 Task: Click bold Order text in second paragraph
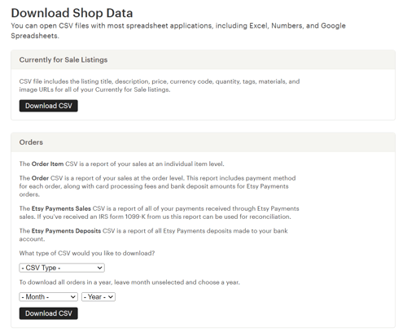pos(40,178)
